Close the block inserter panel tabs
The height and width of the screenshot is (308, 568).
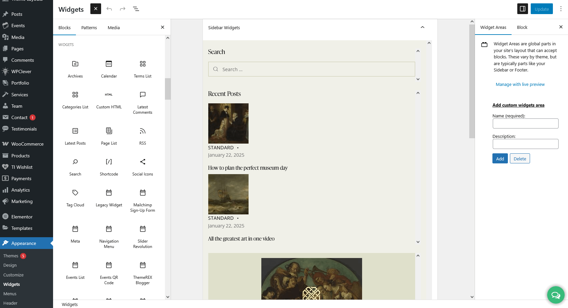point(163,27)
